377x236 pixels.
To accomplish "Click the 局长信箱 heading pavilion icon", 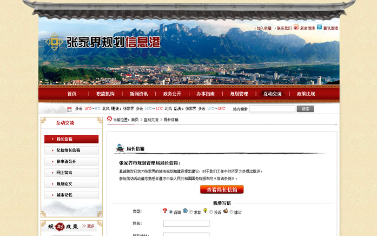I will click(120, 148).
